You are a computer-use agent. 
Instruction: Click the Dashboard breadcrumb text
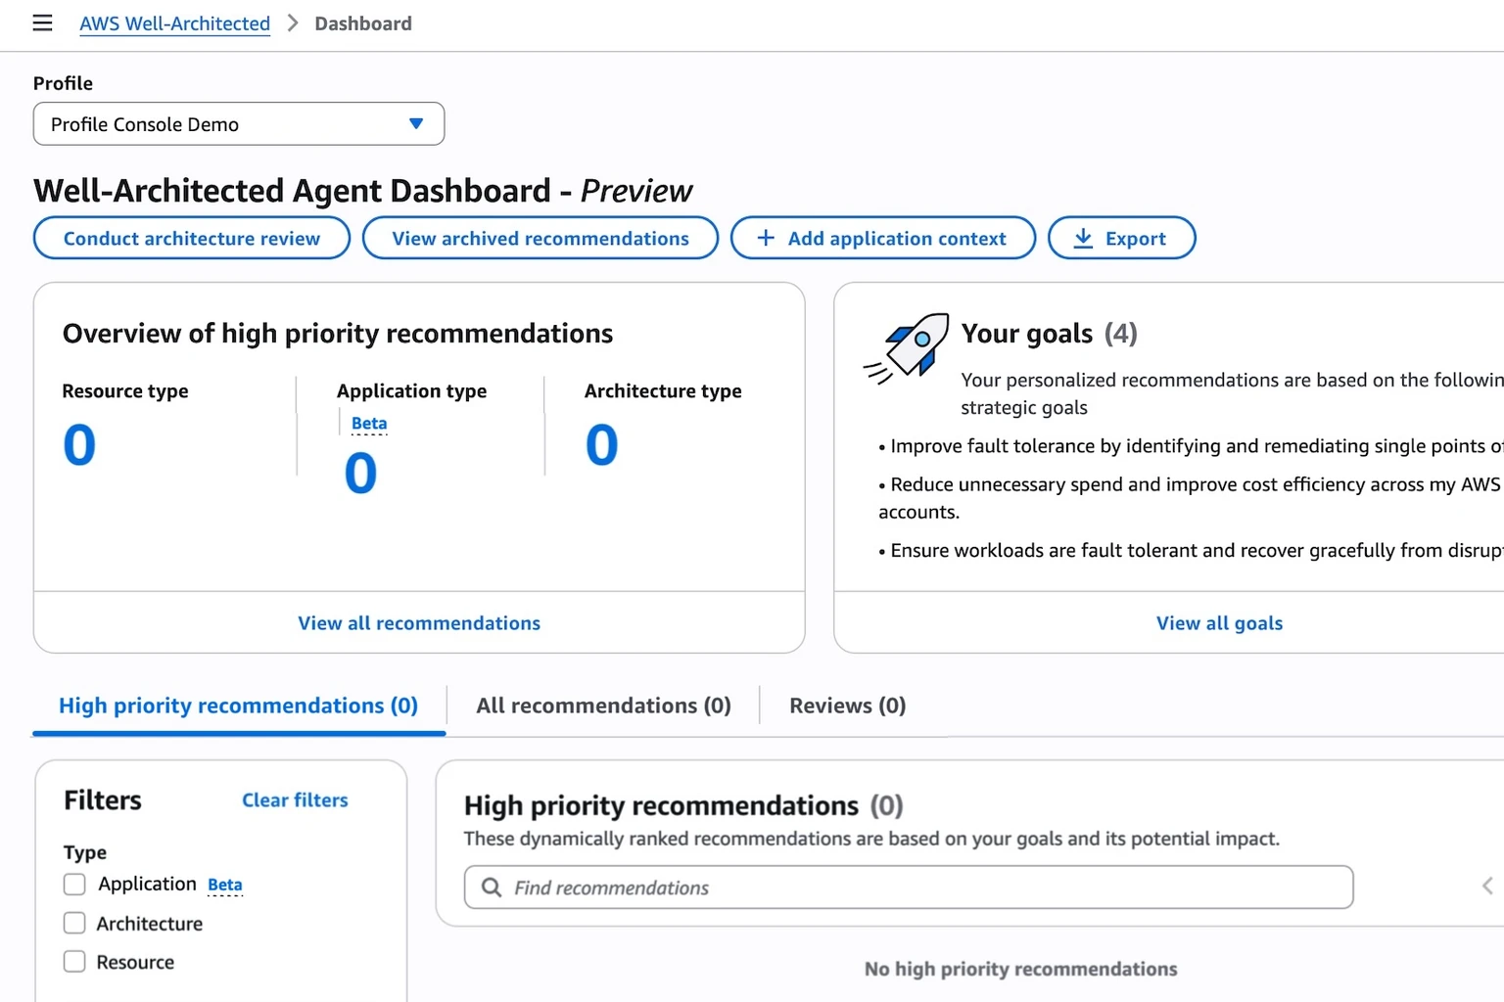point(363,23)
